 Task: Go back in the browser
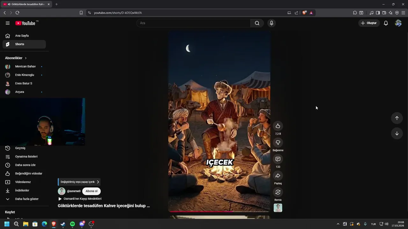(x=4, y=13)
